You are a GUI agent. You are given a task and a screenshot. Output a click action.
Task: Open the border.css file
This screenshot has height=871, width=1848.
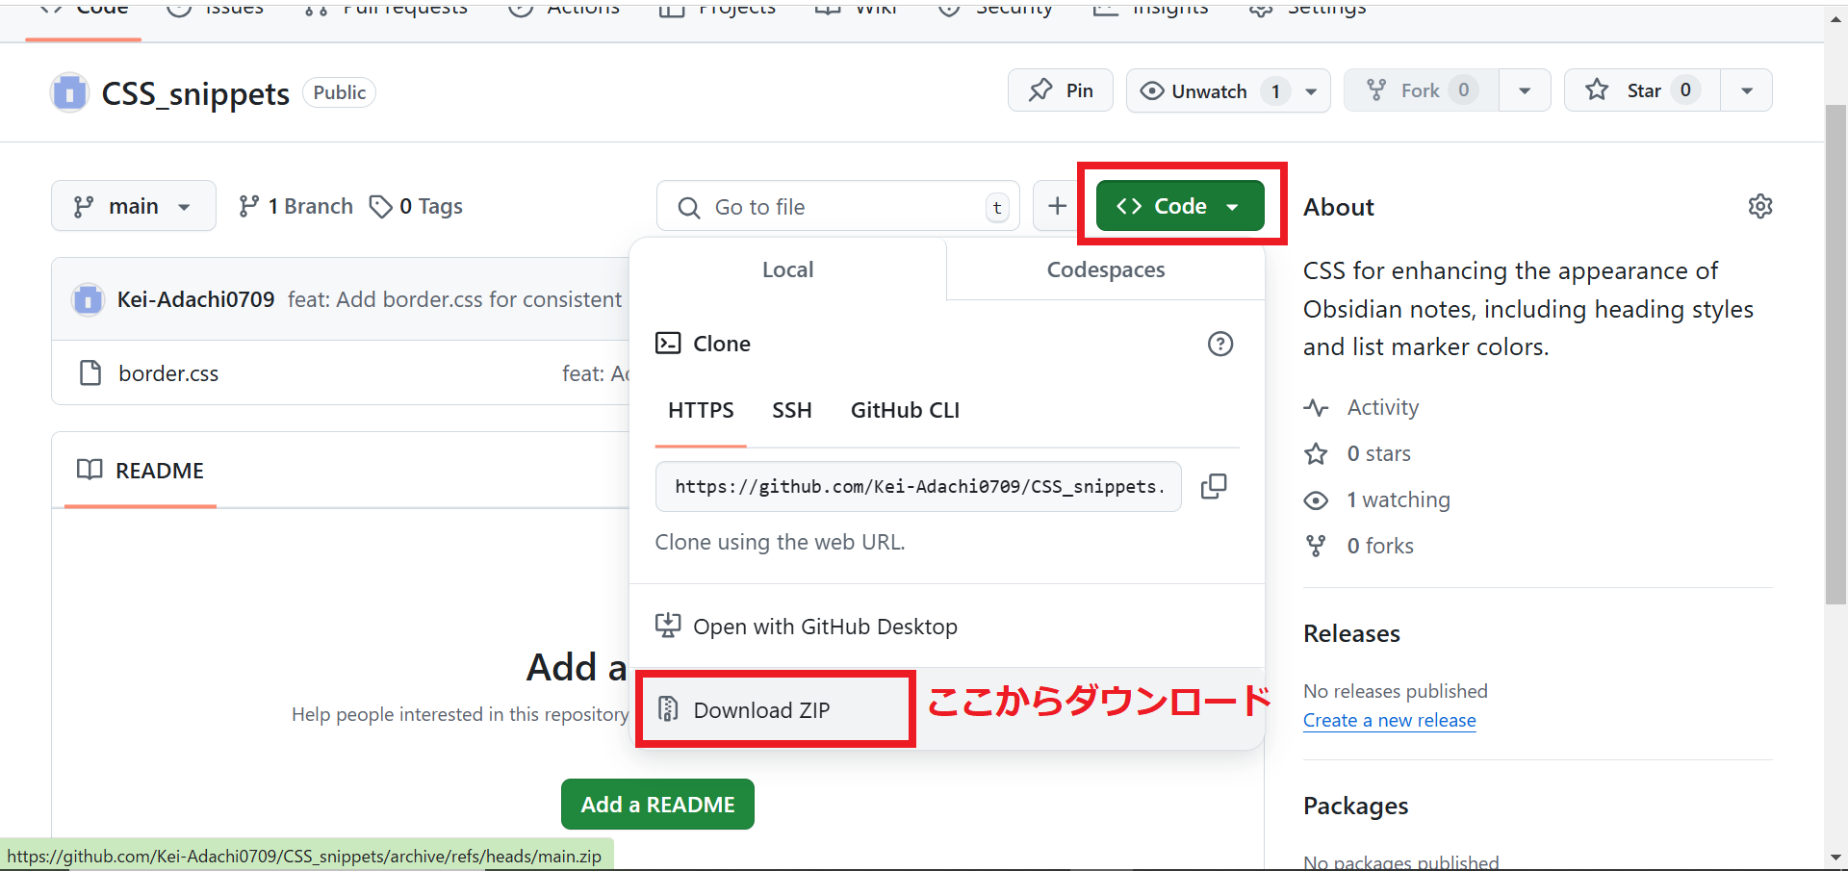[168, 373]
